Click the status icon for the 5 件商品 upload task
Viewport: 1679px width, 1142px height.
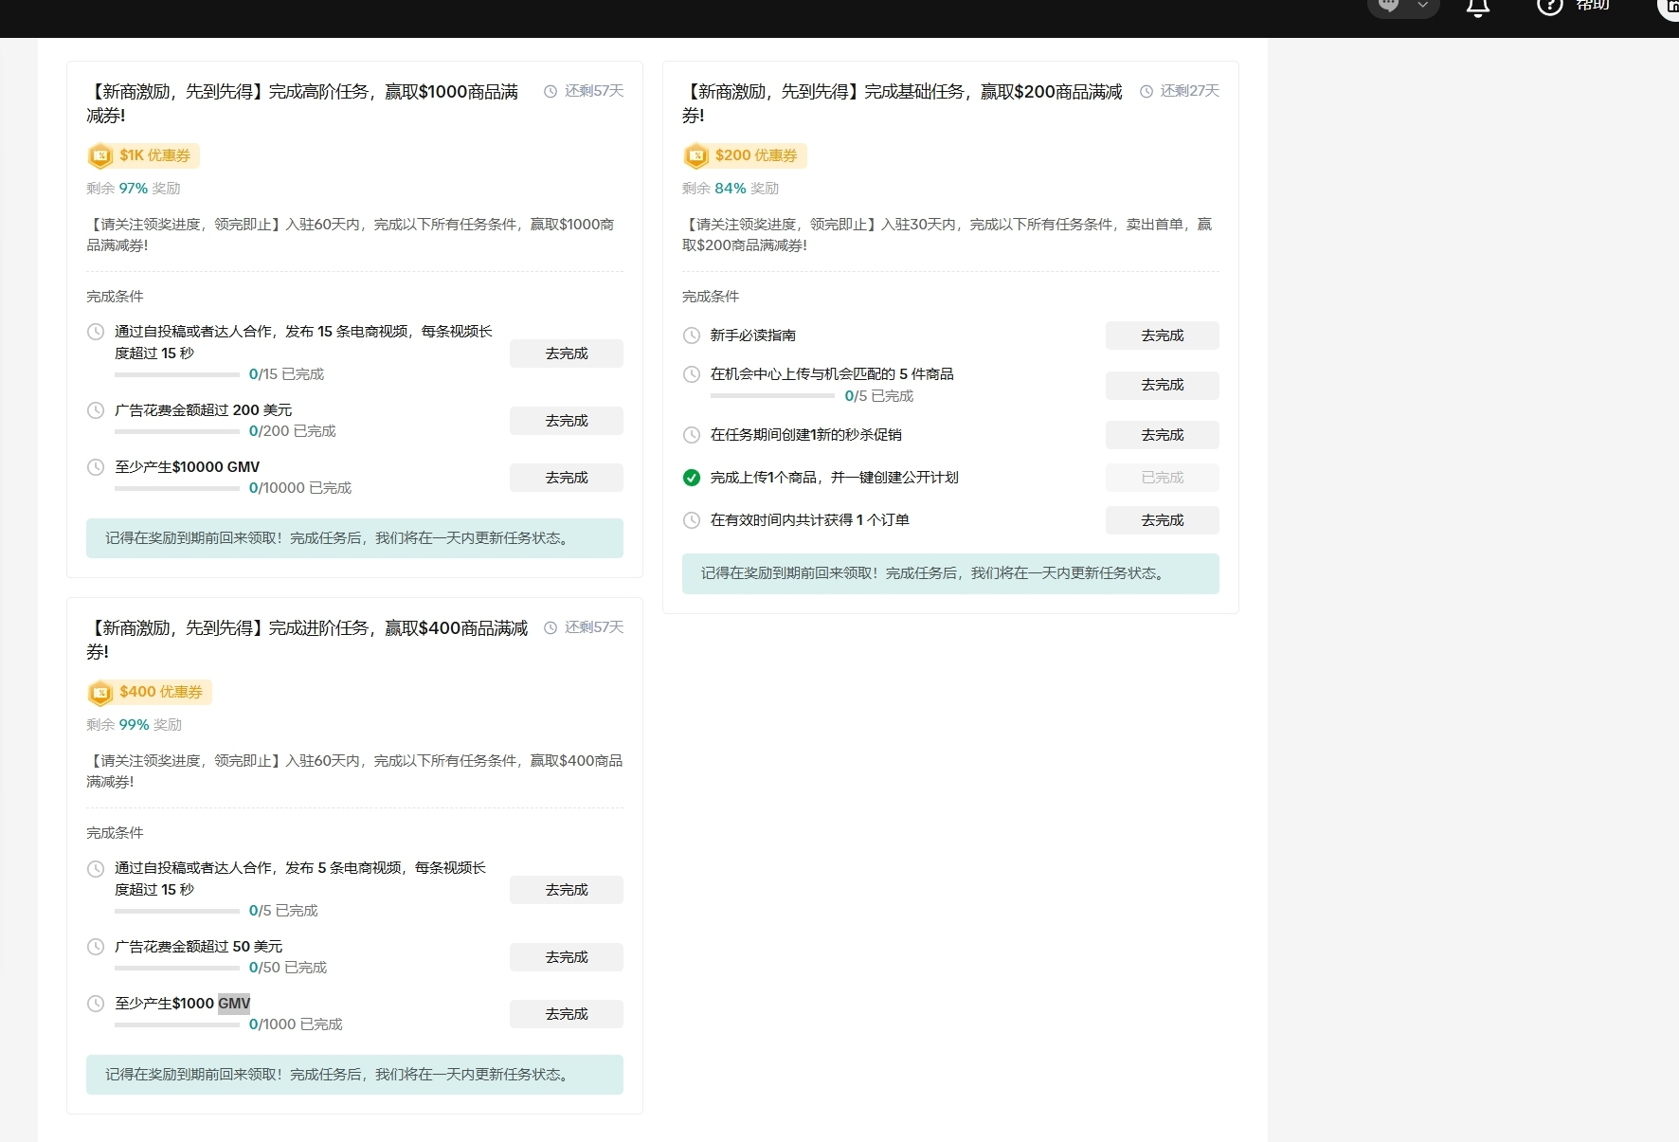692,374
